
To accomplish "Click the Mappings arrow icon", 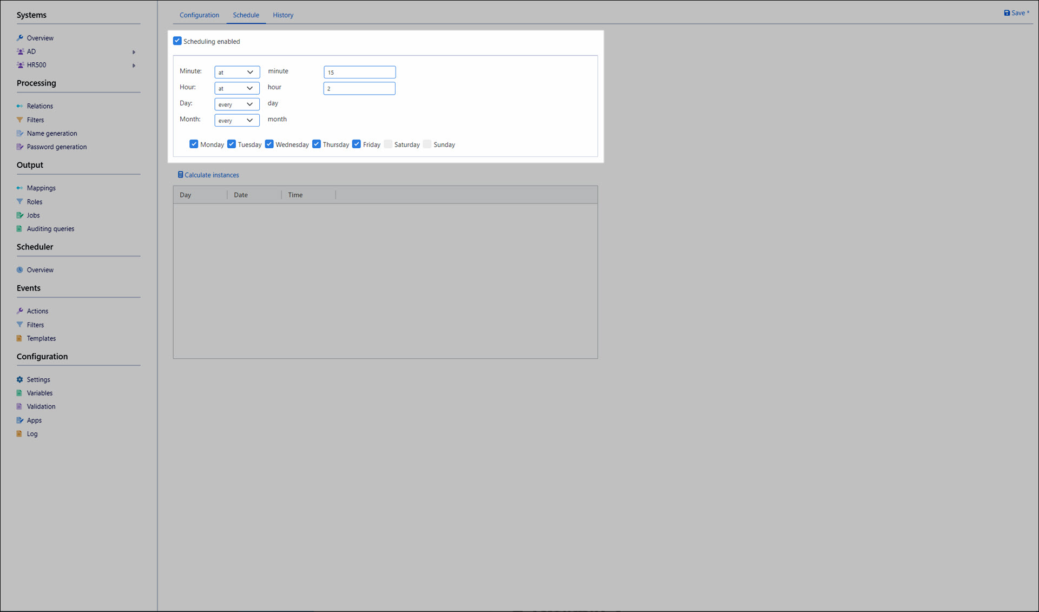I will click(20, 188).
